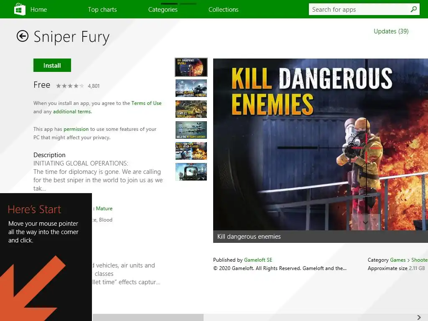The width and height of the screenshot is (428, 321).
Task: Open Collections
Action: 224,10
